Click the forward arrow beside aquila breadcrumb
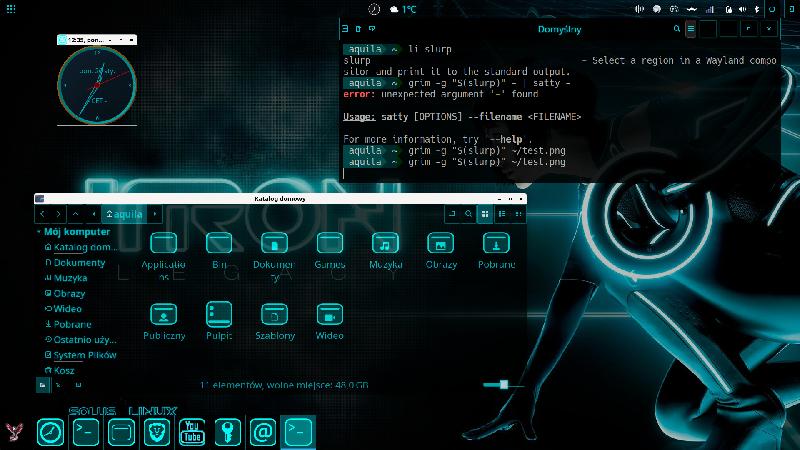800x450 pixels. (155, 214)
